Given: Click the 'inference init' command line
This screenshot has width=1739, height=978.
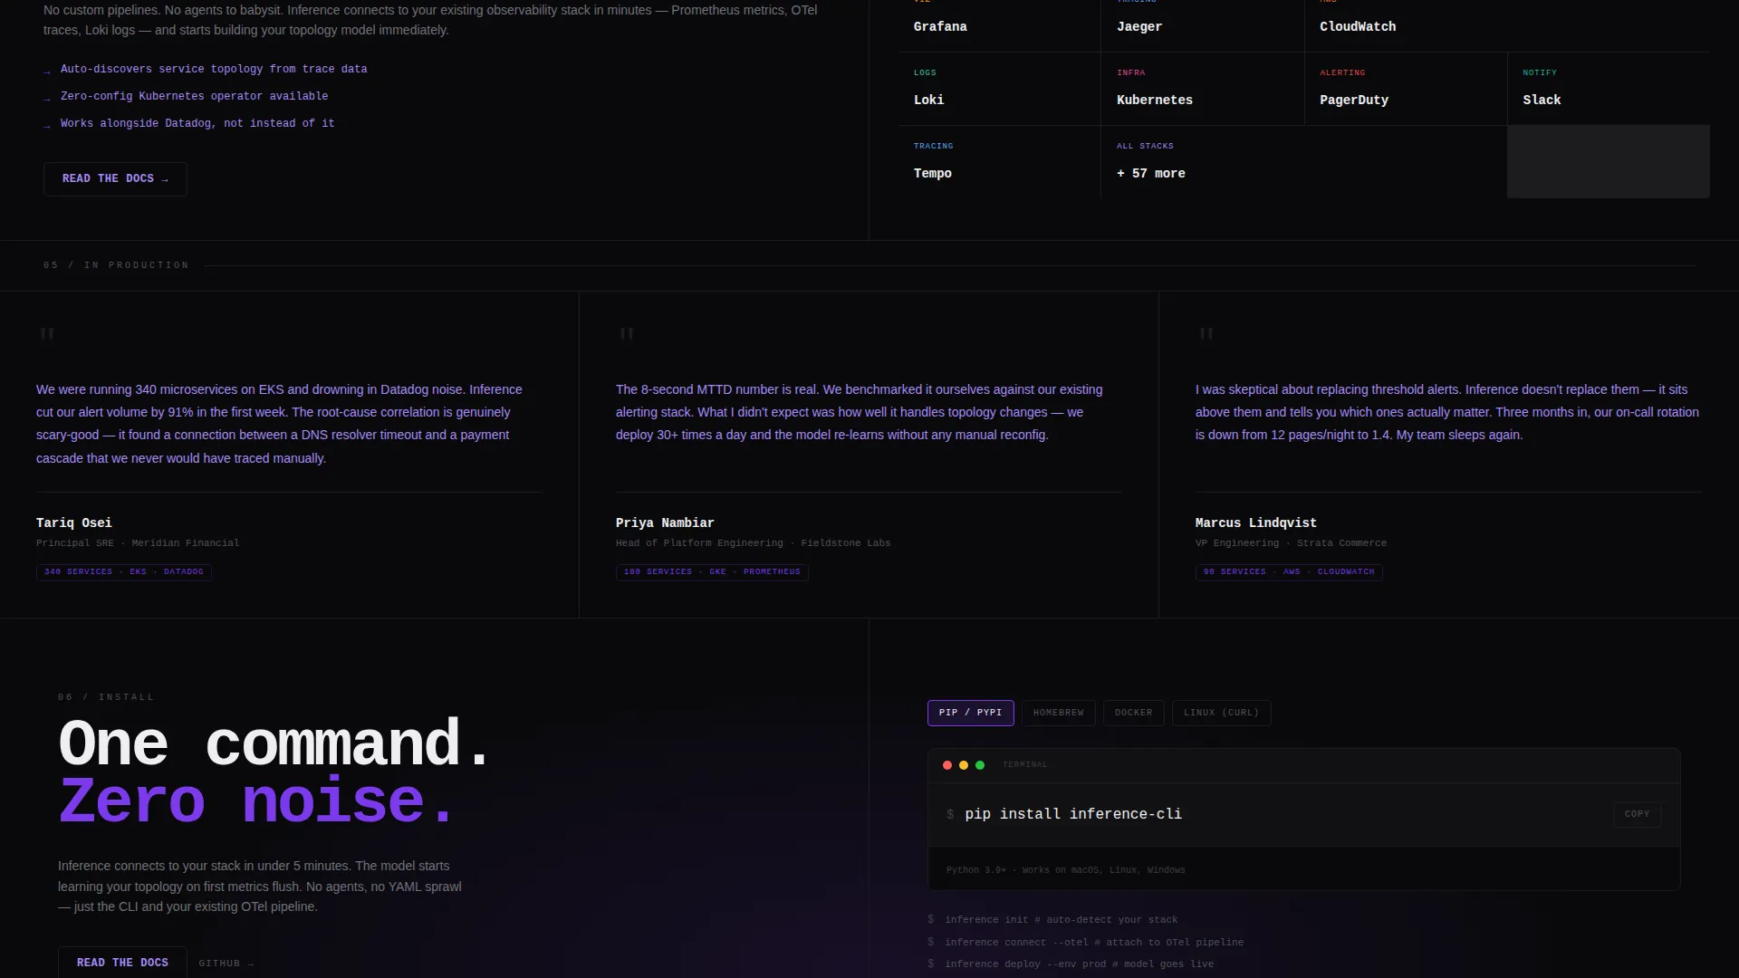Looking at the screenshot, I should click(1062, 919).
